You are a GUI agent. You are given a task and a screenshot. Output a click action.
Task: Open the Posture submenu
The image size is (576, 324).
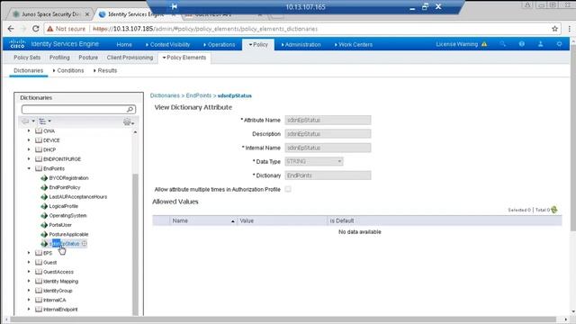click(88, 58)
